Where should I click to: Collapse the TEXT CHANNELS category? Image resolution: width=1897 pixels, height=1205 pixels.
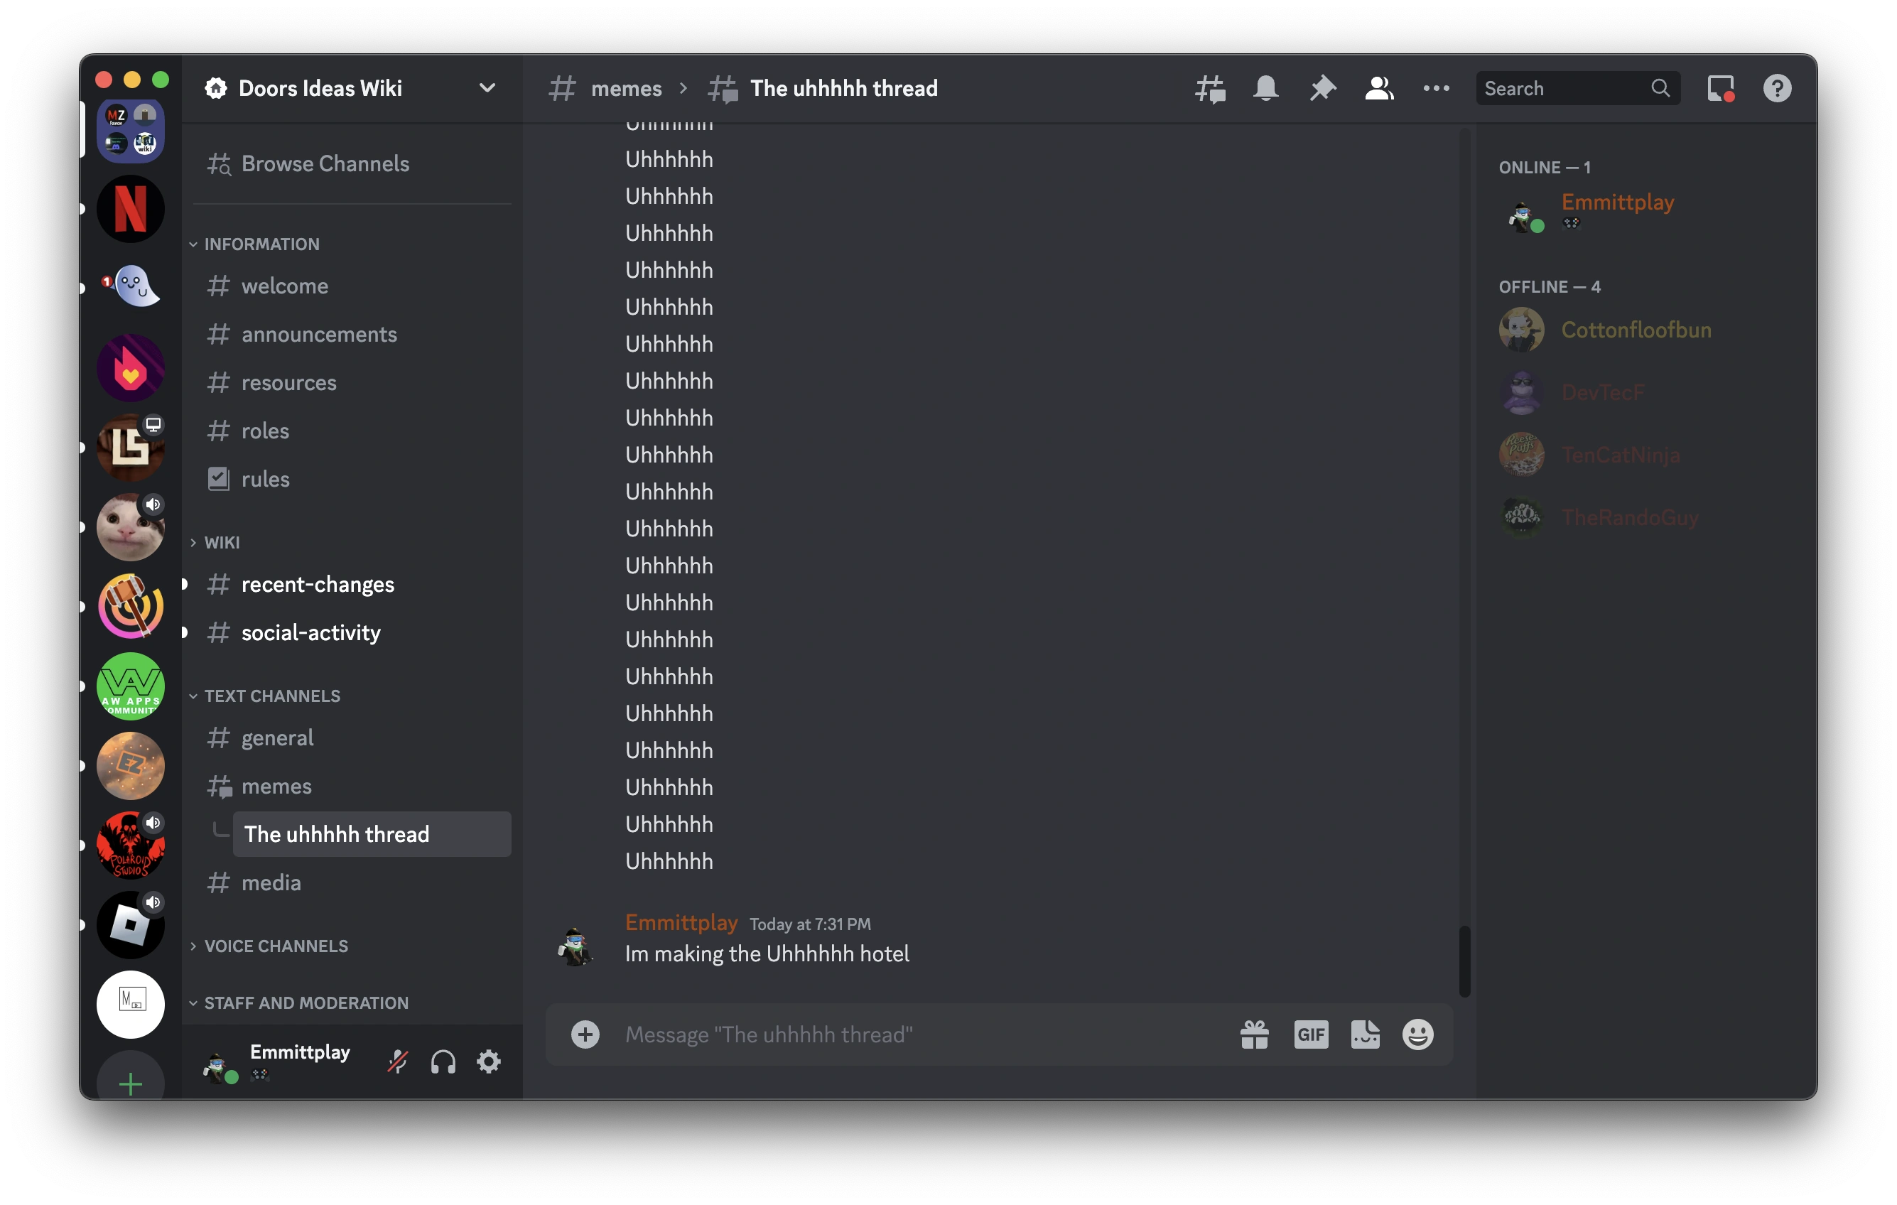pos(272,696)
